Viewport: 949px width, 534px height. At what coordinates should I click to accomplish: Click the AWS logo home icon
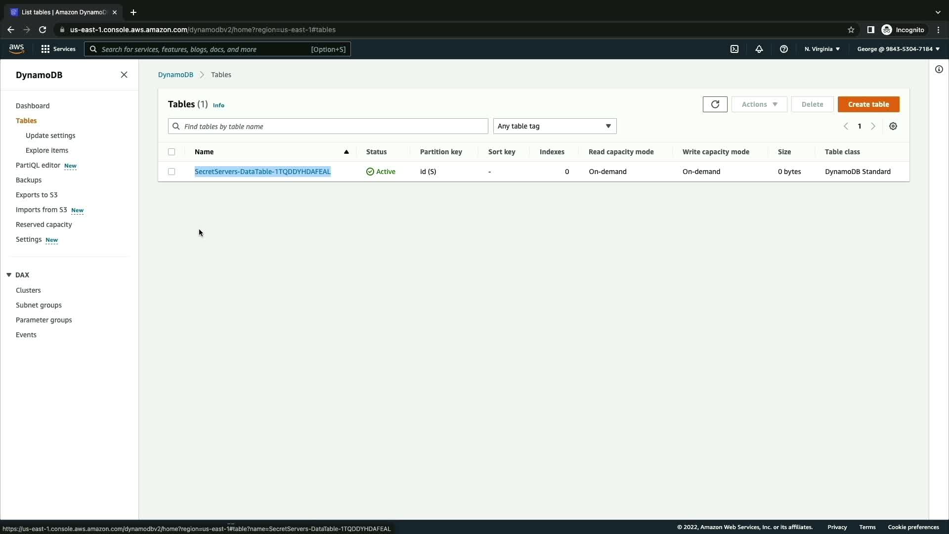point(16,48)
